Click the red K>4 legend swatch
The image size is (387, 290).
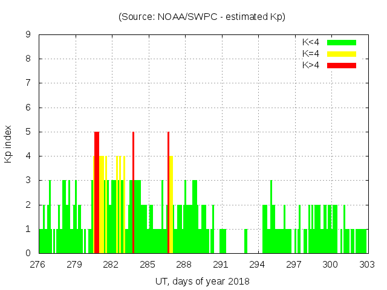coord(342,65)
